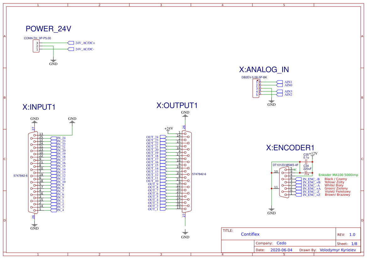The height and width of the screenshot is (259, 367).
Task: Click the Contiflex title in the title block
Action: tap(250, 234)
